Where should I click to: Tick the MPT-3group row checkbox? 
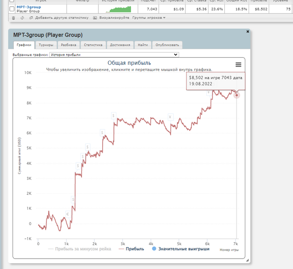tap(12, 9)
